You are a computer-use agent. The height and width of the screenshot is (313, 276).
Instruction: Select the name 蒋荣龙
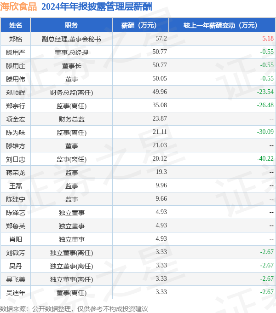tap(16, 173)
